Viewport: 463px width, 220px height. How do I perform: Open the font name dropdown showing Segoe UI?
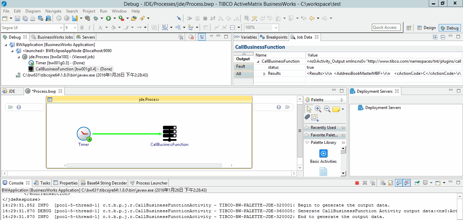(61, 28)
